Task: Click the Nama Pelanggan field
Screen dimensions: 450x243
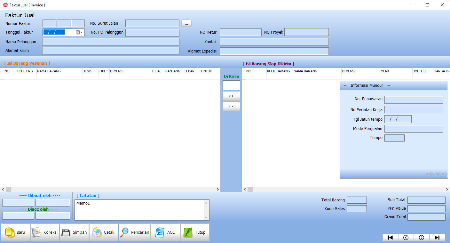Action: tap(111, 42)
